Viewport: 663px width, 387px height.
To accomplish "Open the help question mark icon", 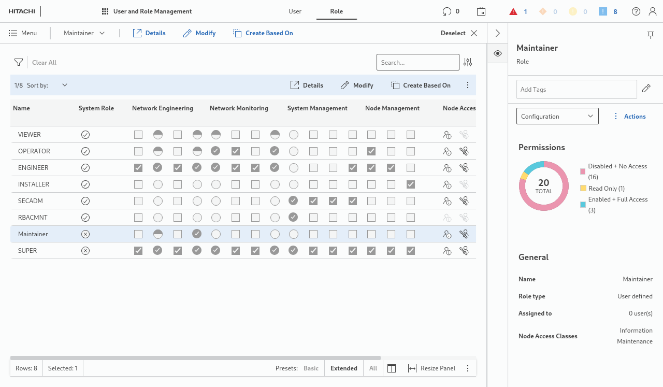I will point(636,11).
